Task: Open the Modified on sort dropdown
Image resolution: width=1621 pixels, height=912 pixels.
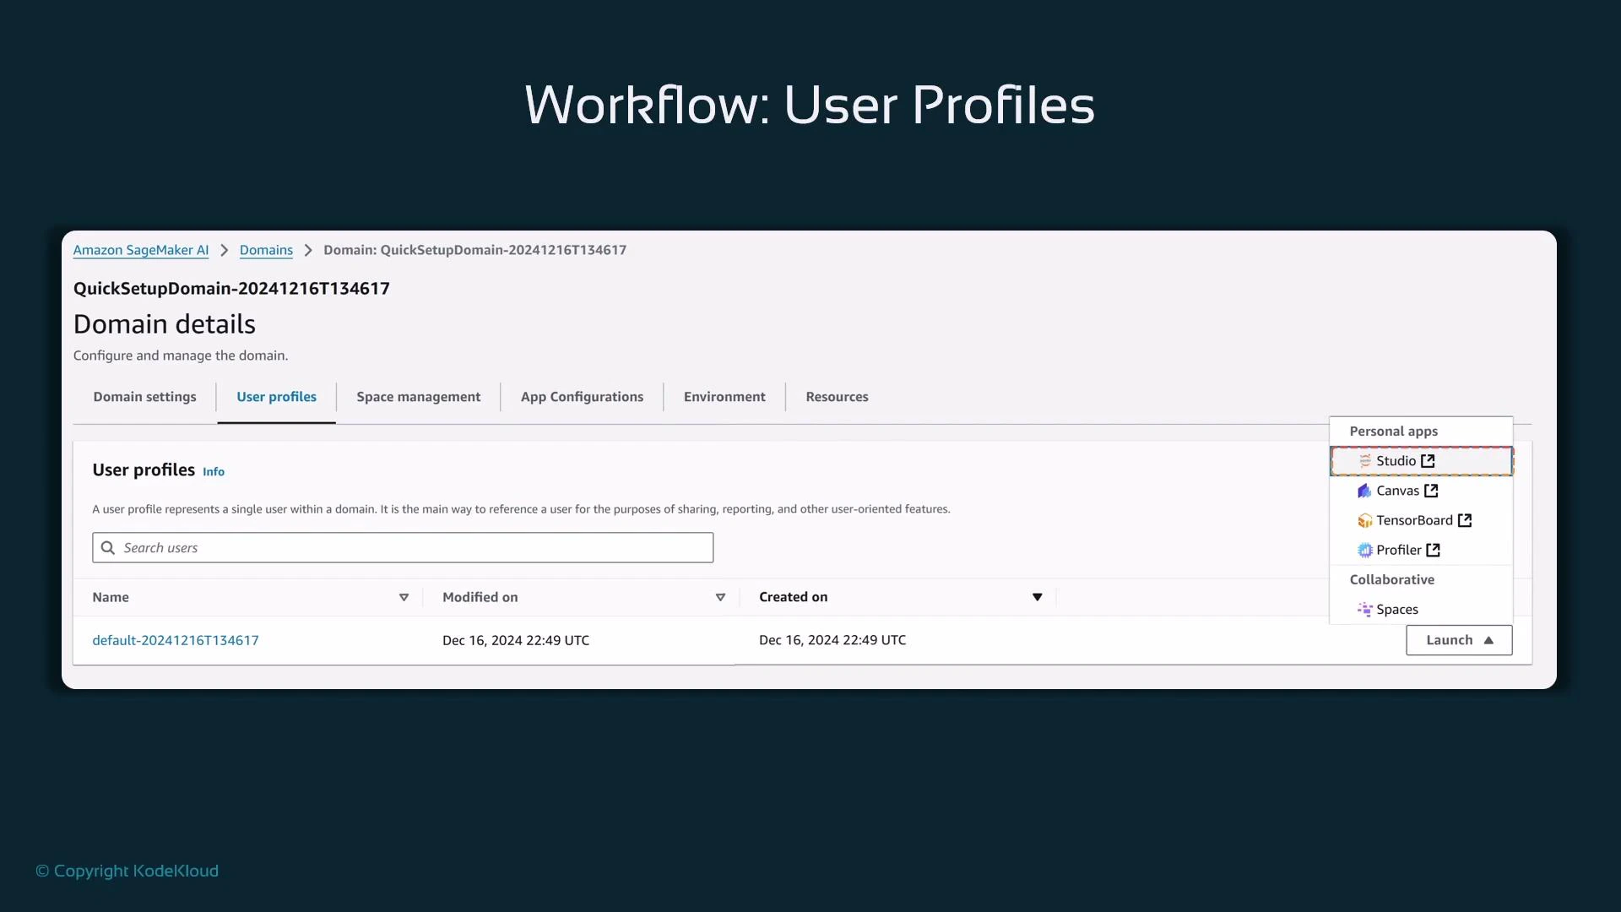Action: tap(720, 597)
